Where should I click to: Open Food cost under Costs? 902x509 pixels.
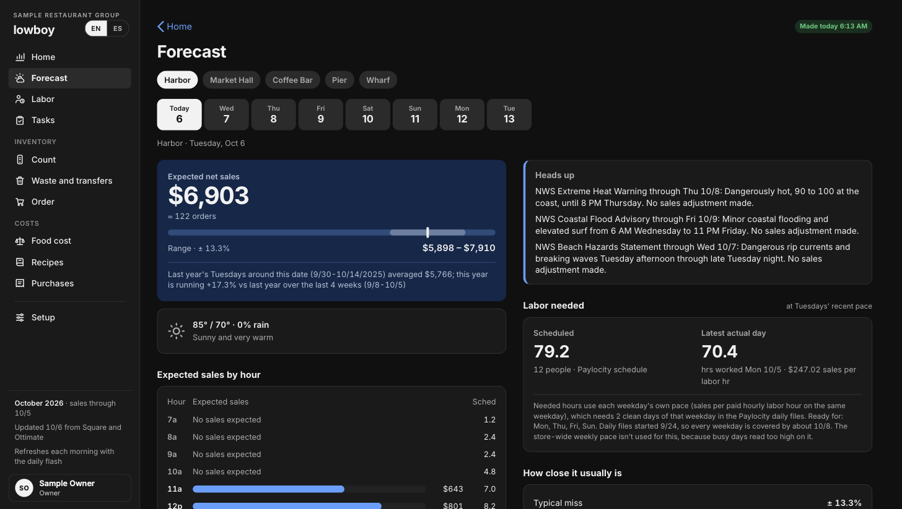[x=69, y=241]
